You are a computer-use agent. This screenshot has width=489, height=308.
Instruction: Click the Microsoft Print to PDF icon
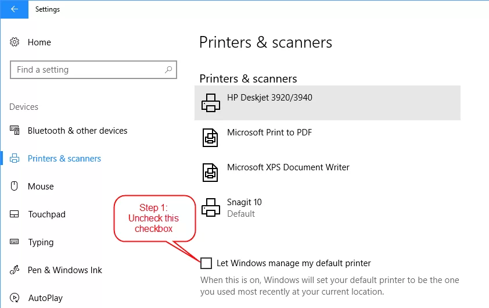(210, 138)
